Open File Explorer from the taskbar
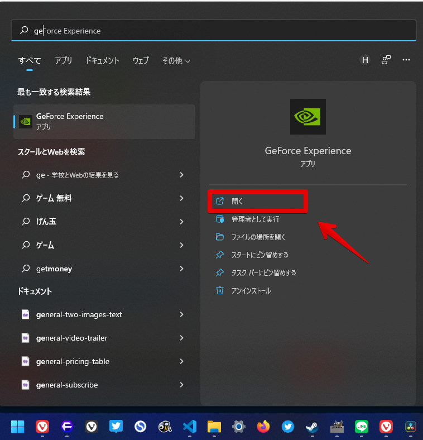The image size is (423, 440). point(214,427)
